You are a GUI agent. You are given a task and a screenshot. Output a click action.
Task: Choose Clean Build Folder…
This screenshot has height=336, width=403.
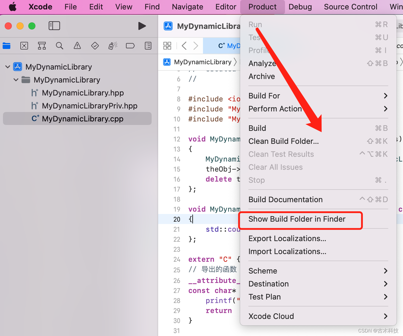coord(318,141)
